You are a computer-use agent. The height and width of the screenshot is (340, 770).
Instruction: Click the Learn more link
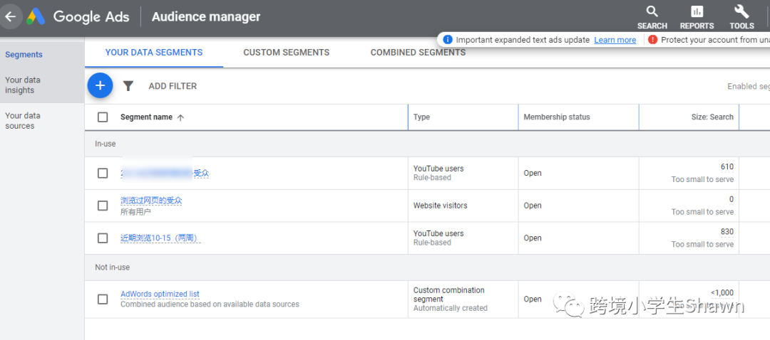point(615,40)
